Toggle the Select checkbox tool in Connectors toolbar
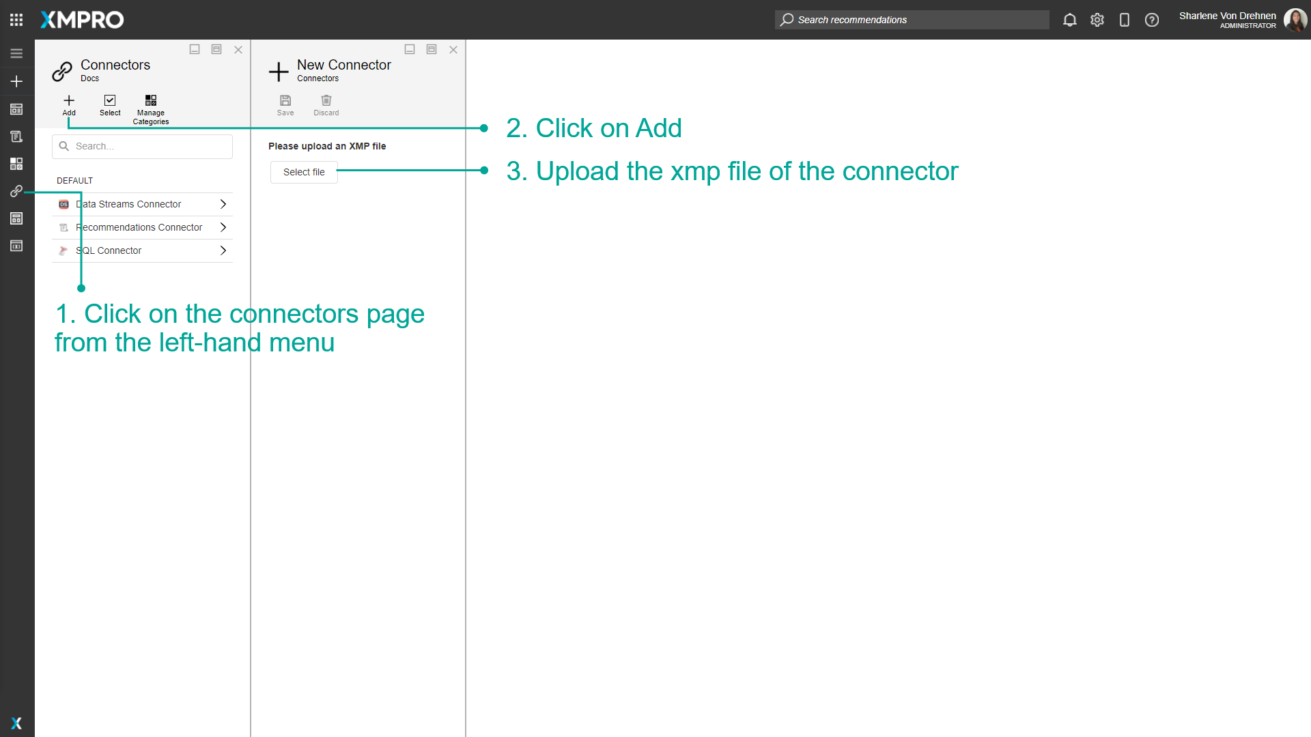Viewport: 1311px width, 737px height. tap(110, 106)
